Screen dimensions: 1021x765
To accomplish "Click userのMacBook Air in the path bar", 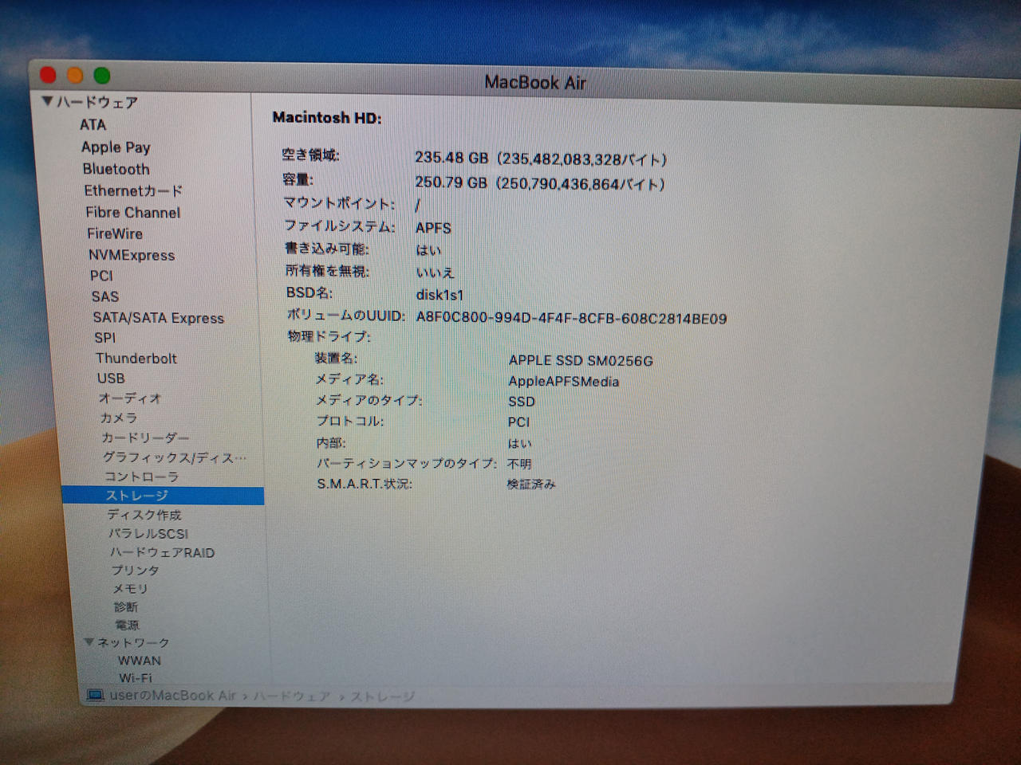I will click(172, 696).
